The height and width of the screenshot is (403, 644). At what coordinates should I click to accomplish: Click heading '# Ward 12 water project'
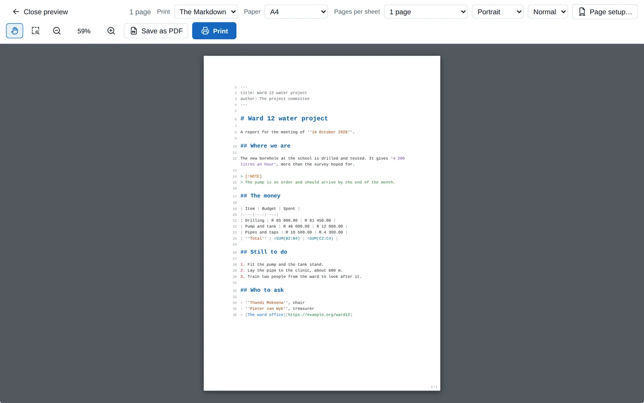(x=284, y=118)
